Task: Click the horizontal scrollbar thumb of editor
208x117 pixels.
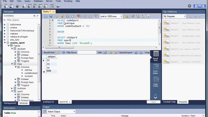Action: 59,47
